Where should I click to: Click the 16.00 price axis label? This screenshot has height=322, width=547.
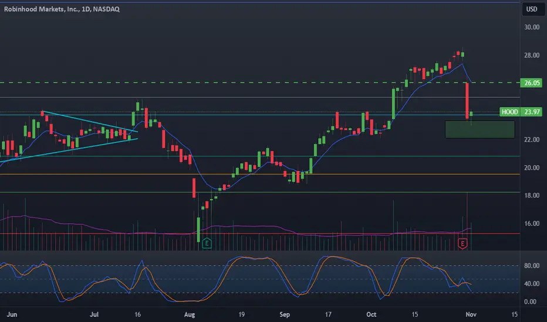532,224
